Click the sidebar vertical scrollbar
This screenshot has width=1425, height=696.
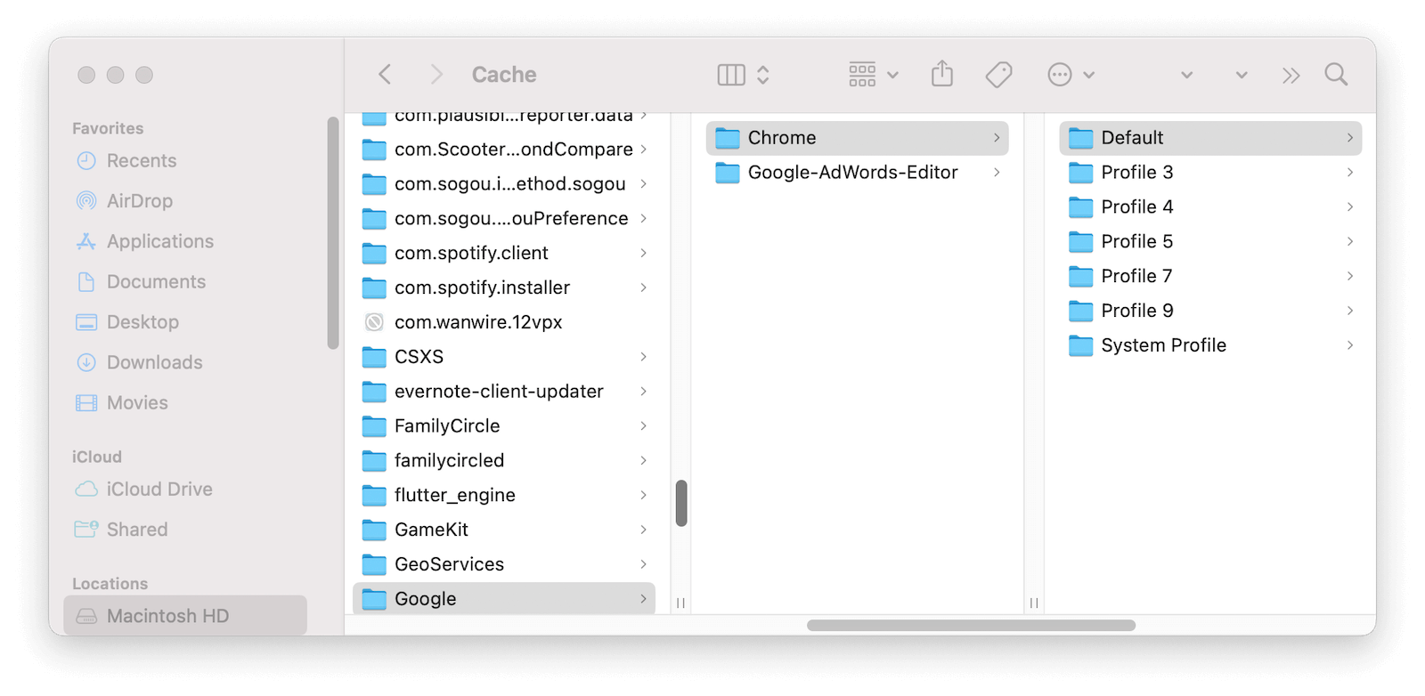333,233
